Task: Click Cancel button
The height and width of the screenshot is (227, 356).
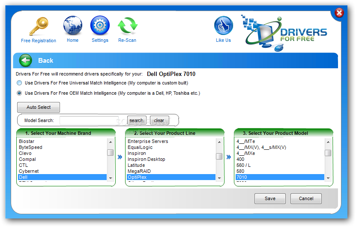Action: [x=306, y=198]
